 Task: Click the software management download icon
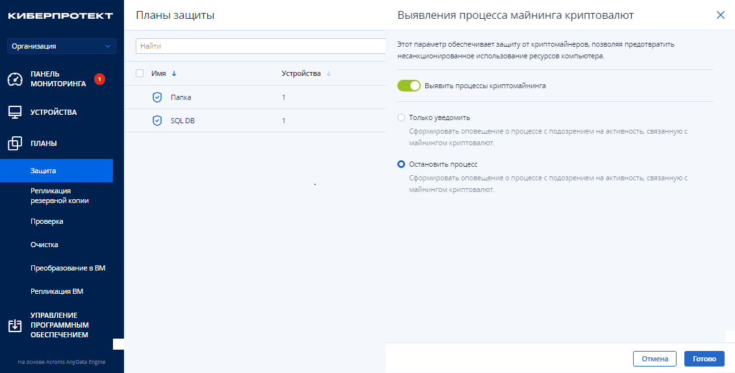coord(15,326)
